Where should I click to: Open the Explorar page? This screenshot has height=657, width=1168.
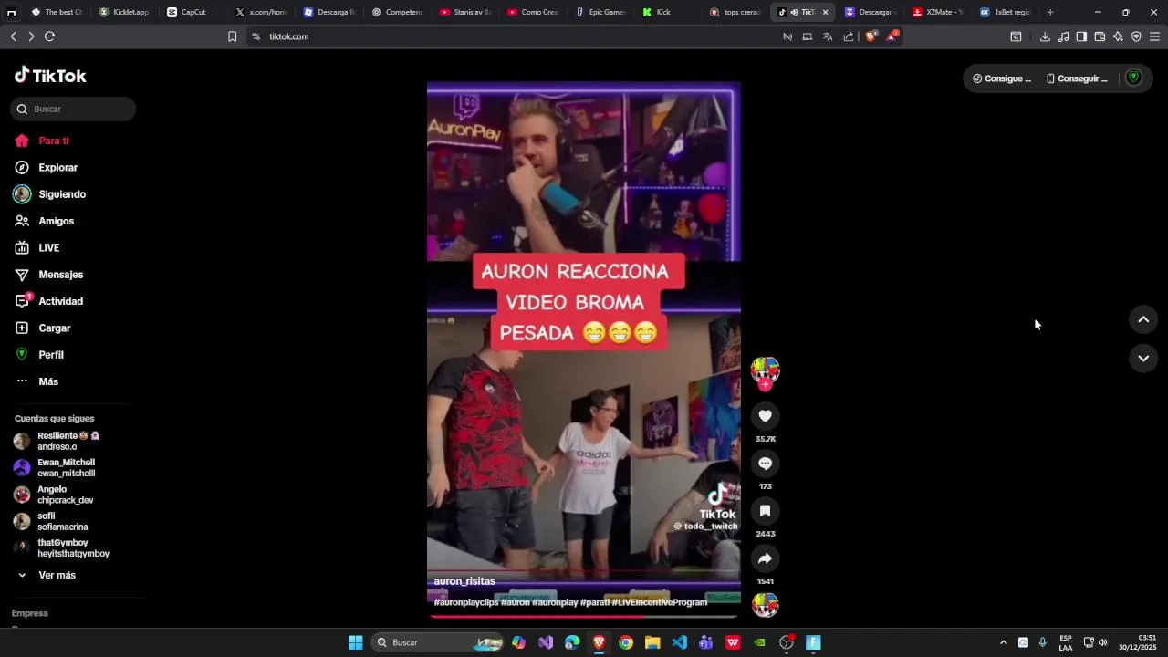[x=47, y=168]
